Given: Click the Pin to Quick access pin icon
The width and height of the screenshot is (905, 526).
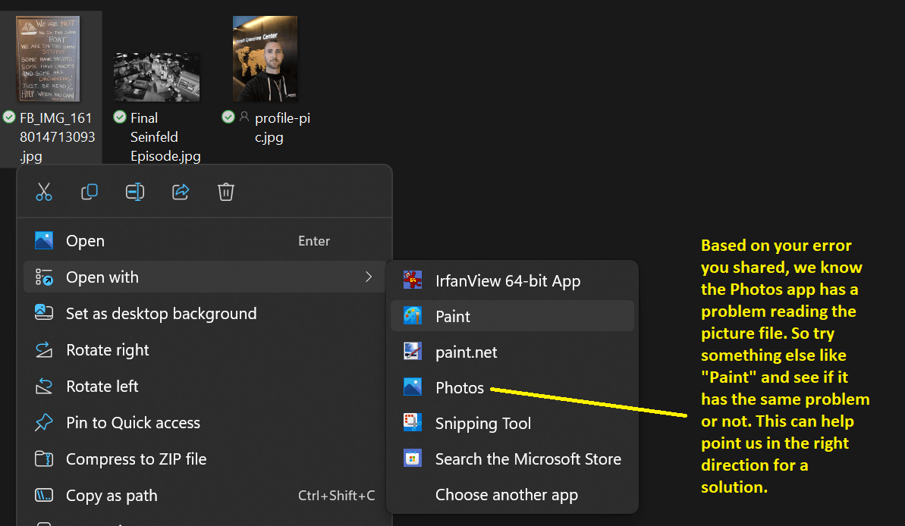Looking at the screenshot, I should pos(44,423).
